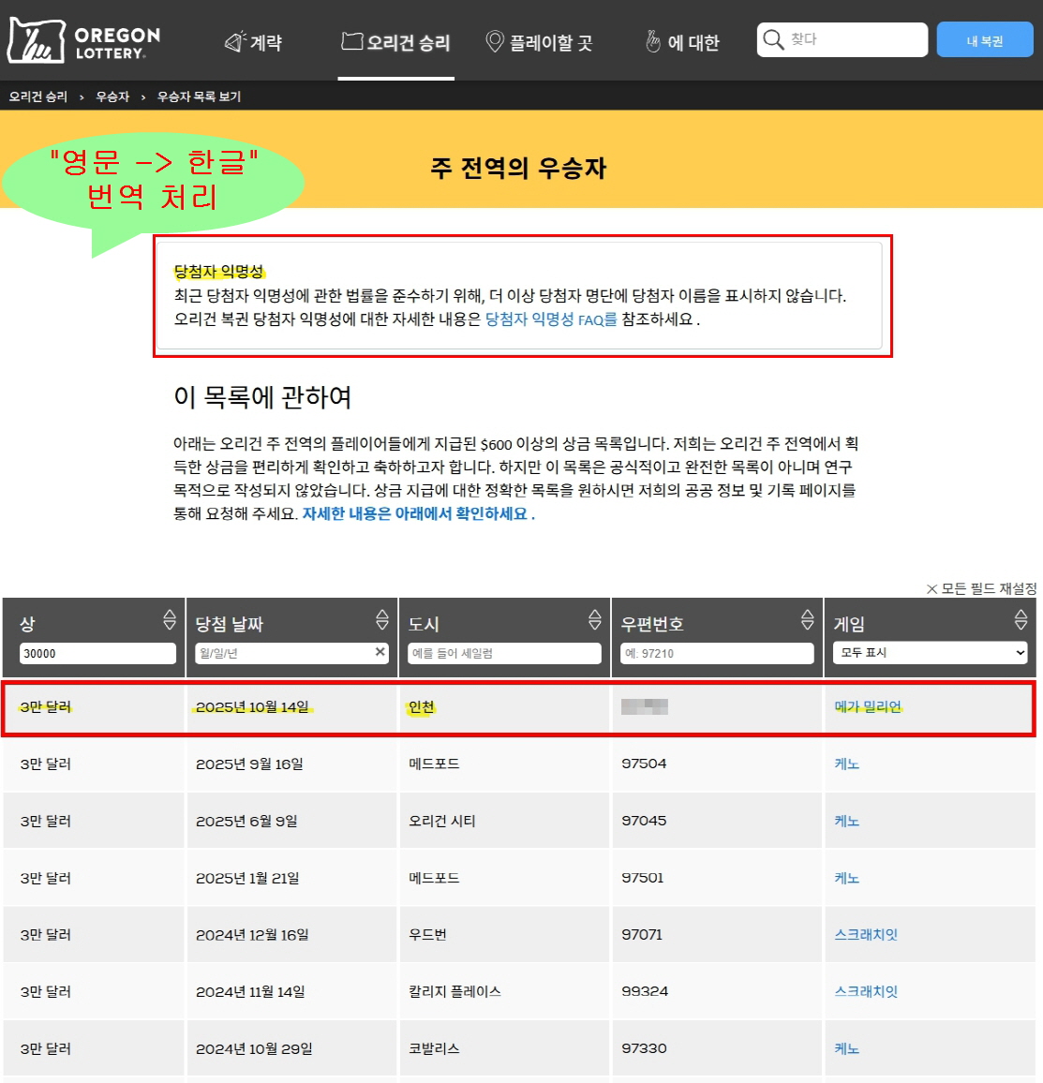The width and height of the screenshot is (1043, 1083).
Task: Click the Oregon Lottery logo
Action: 84,41
